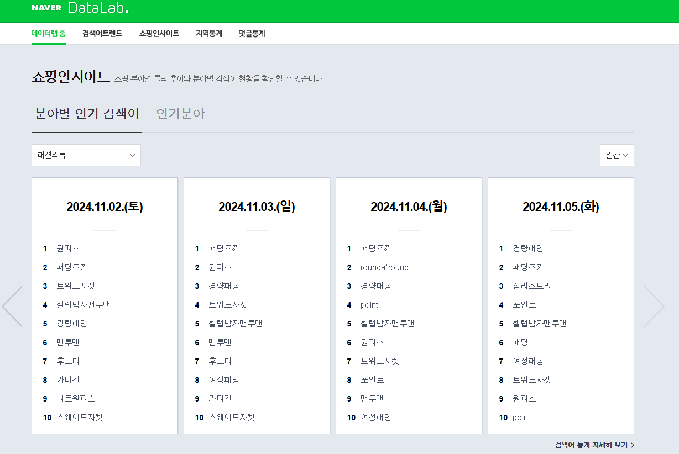Click the DataLab logo text

coord(98,8)
